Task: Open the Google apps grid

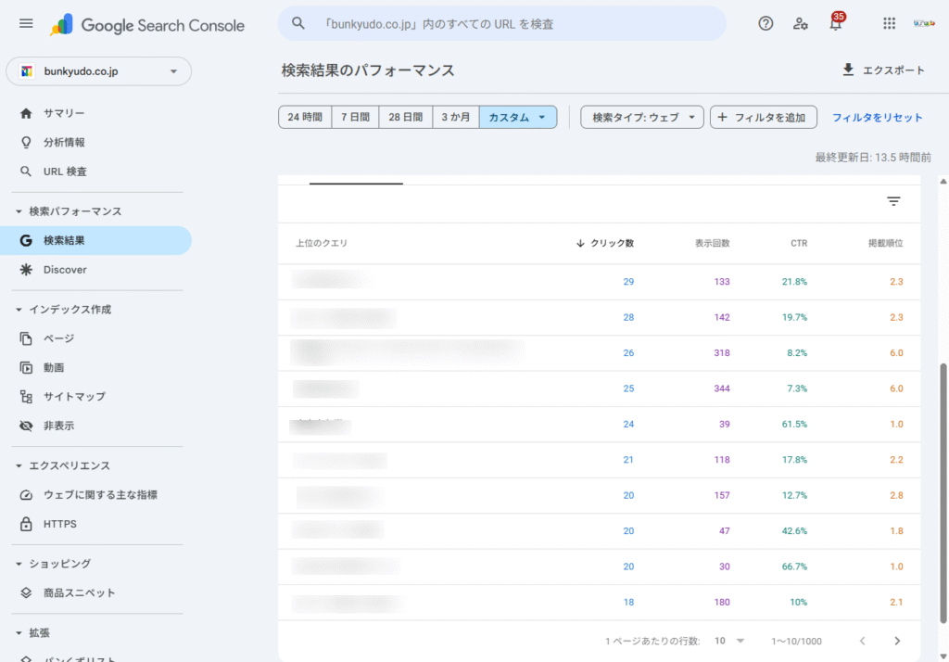Action: 888,23
